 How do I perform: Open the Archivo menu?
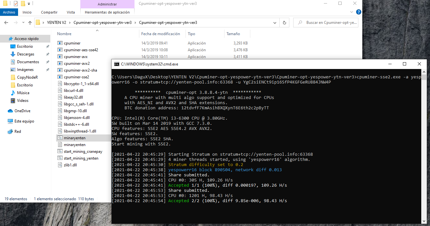(x=9, y=12)
